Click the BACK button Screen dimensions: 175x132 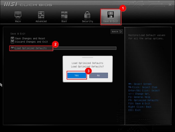[117, 32]
